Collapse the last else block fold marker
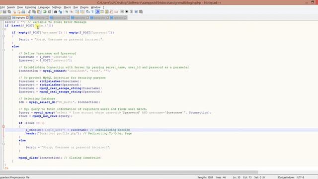Viewport: 318px width, 179px height. click(3, 144)
